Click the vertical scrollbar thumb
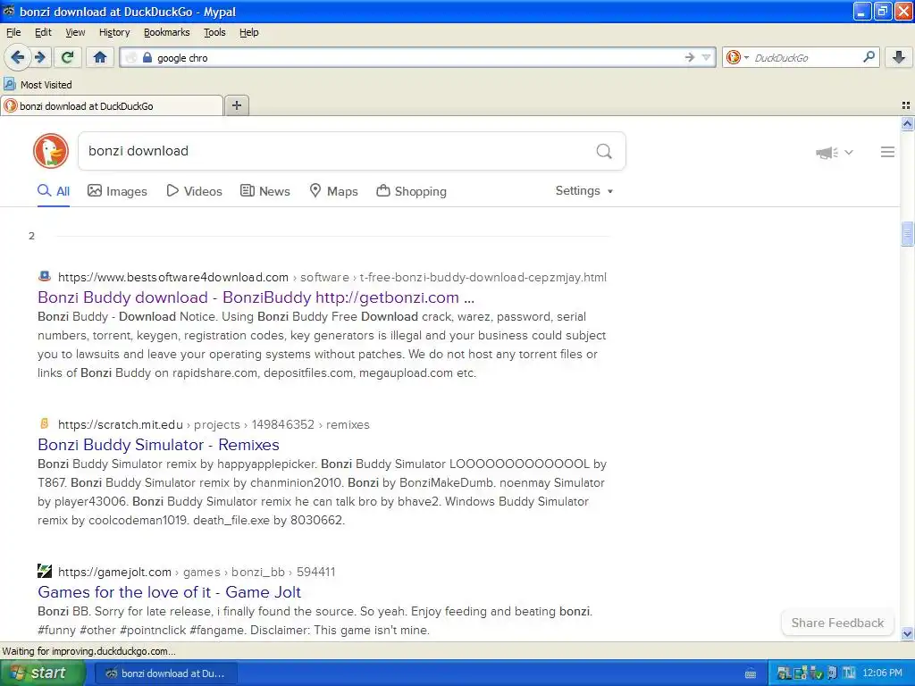The height and width of the screenshot is (686, 915). tap(907, 234)
